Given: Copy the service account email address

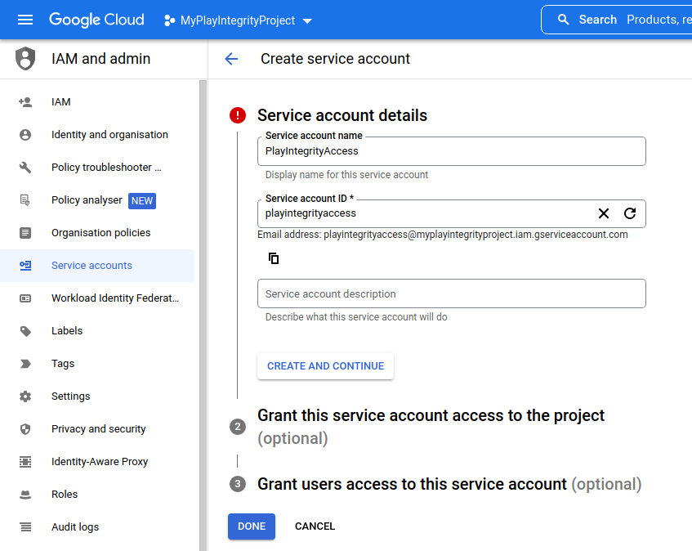Looking at the screenshot, I should tap(274, 258).
